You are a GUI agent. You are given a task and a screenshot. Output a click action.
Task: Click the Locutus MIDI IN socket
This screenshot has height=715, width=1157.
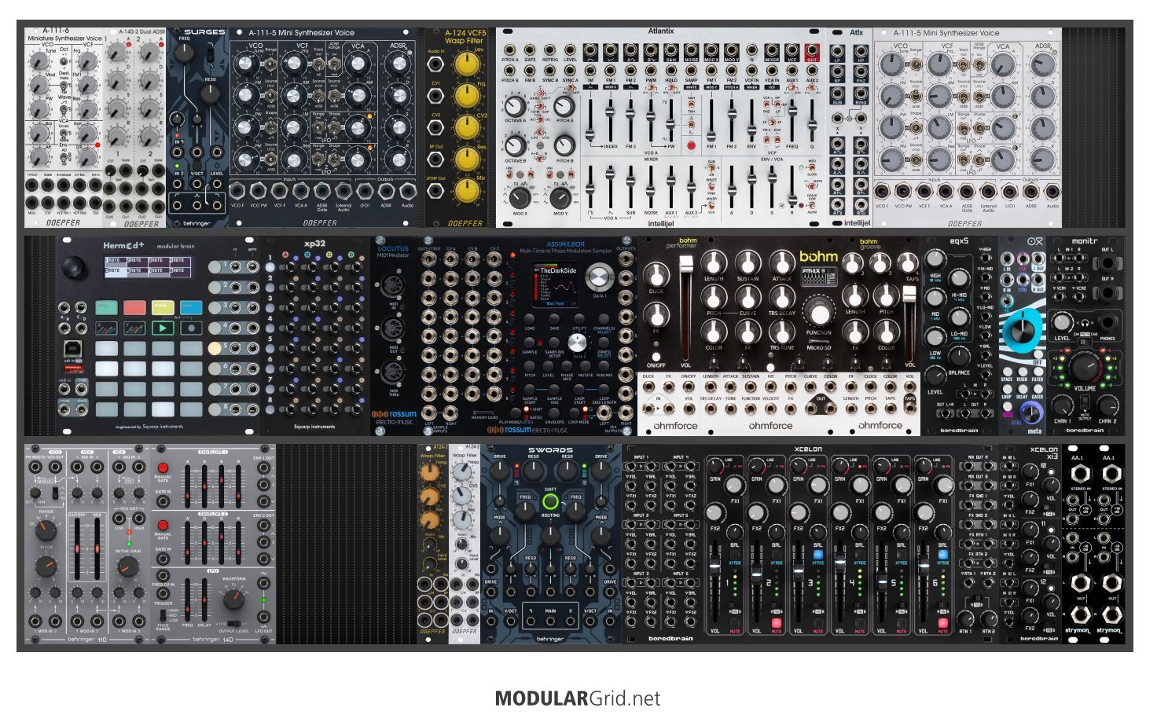pyautogui.click(x=393, y=285)
